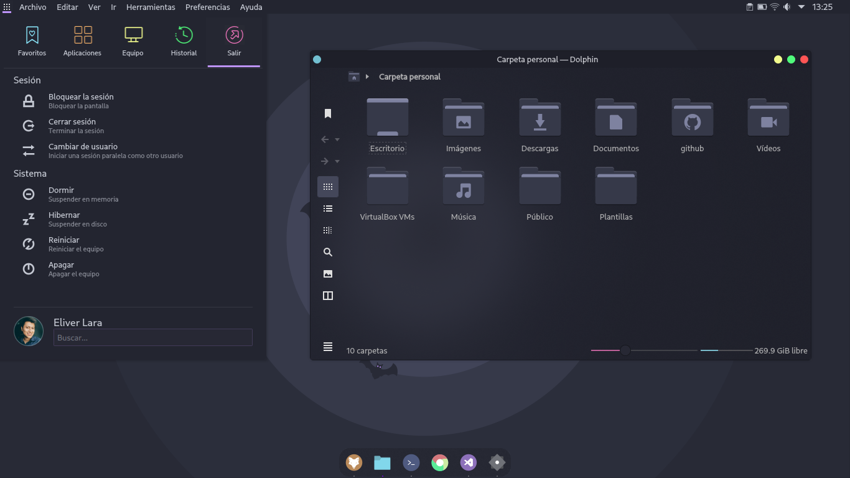The height and width of the screenshot is (478, 850).
Task: Switch Dolphin to details list view
Action: (328, 209)
